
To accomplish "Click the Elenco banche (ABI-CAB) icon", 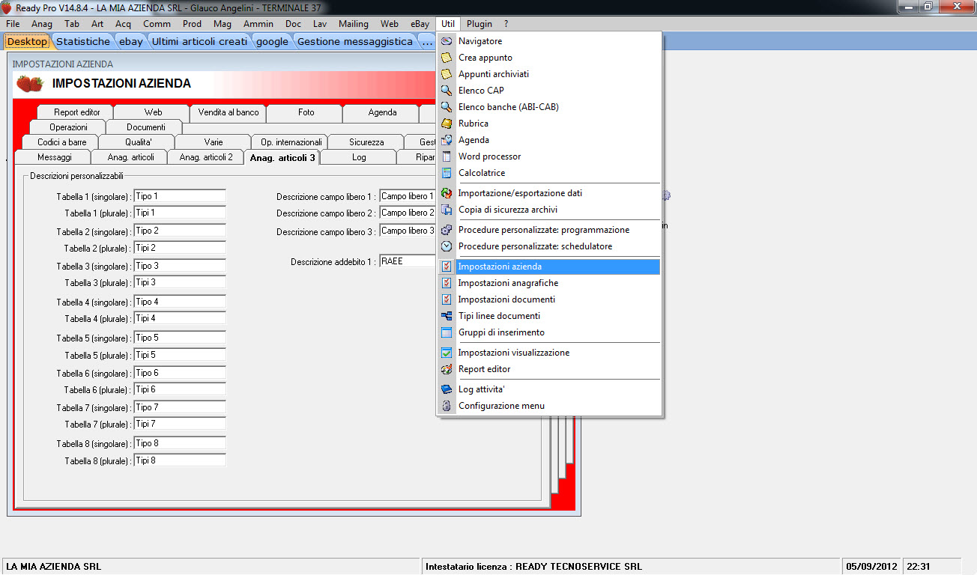I will pos(447,107).
